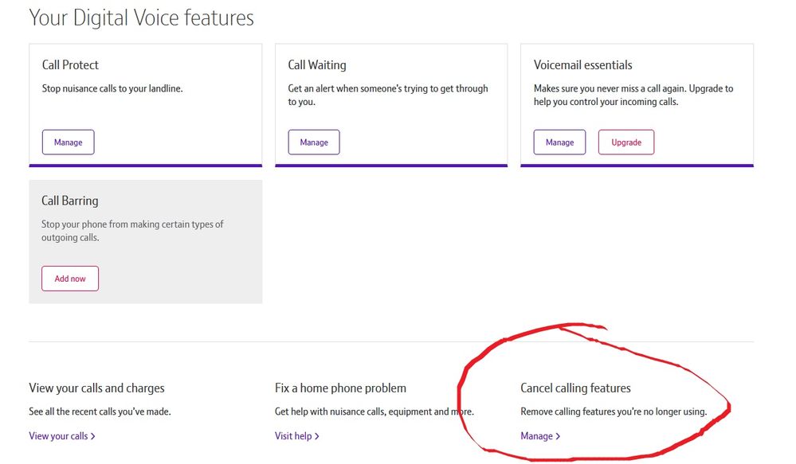Open Manage for Call Waiting
796x464 pixels.
[313, 142]
